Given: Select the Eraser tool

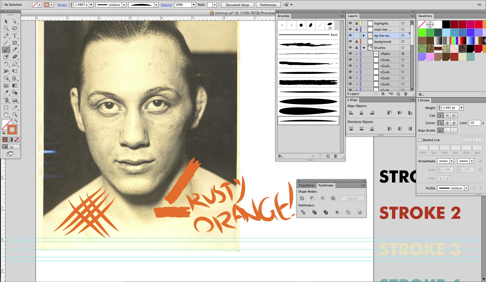Looking at the screenshot, I should 15,57.
